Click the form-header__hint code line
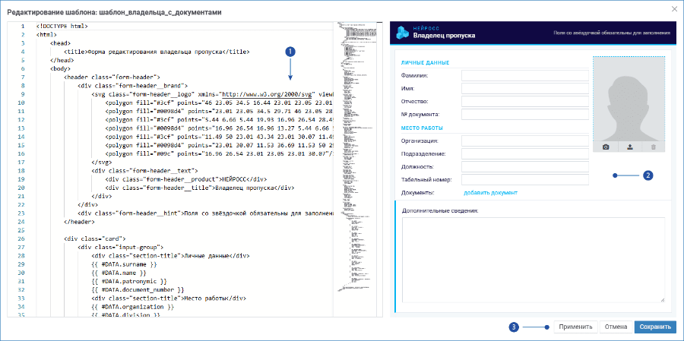The height and width of the screenshot is (341, 684). tap(205, 213)
